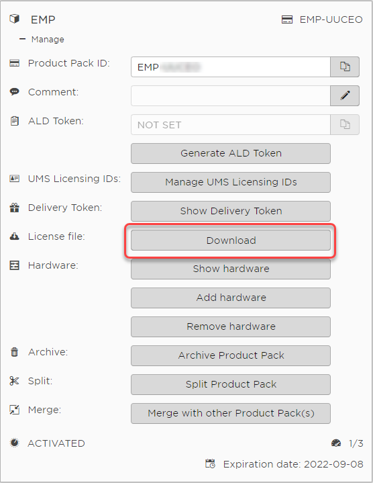
Task: Copy the Product Pack ID value
Action: [x=344, y=67]
